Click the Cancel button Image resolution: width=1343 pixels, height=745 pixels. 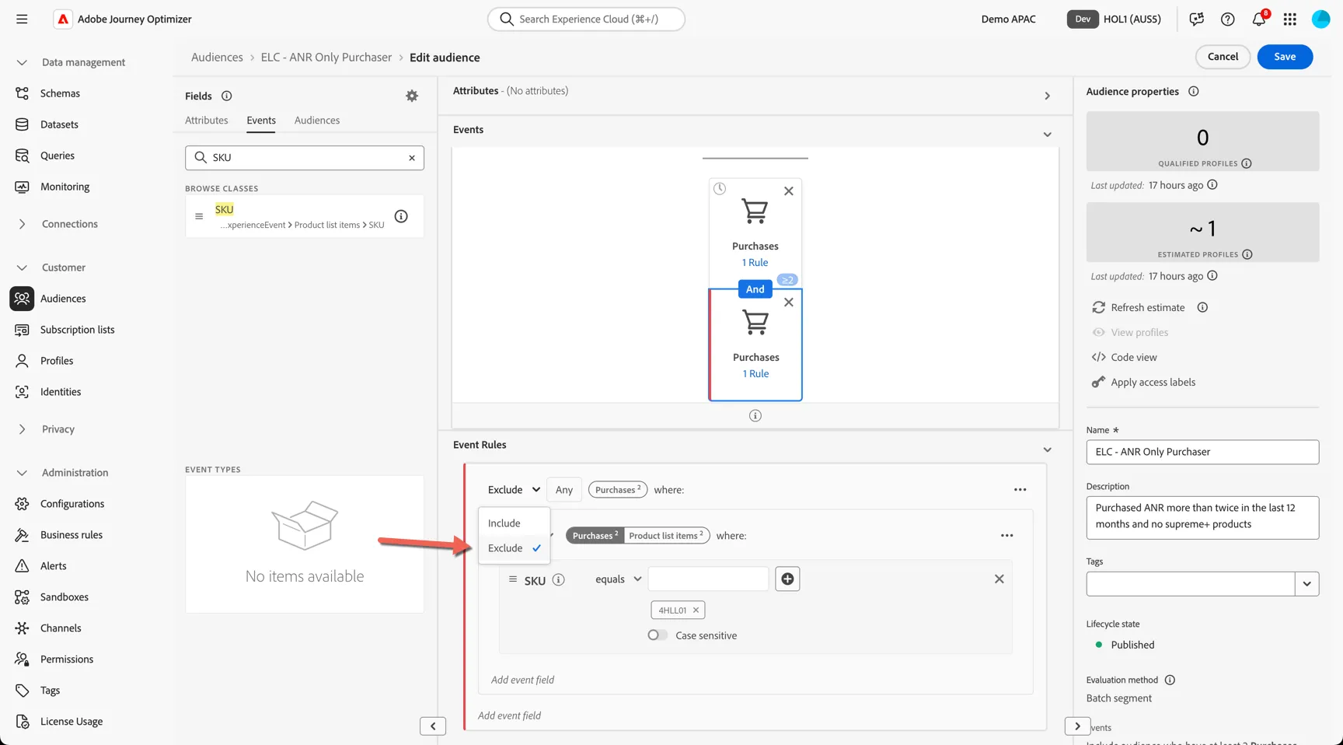[x=1223, y=57]
